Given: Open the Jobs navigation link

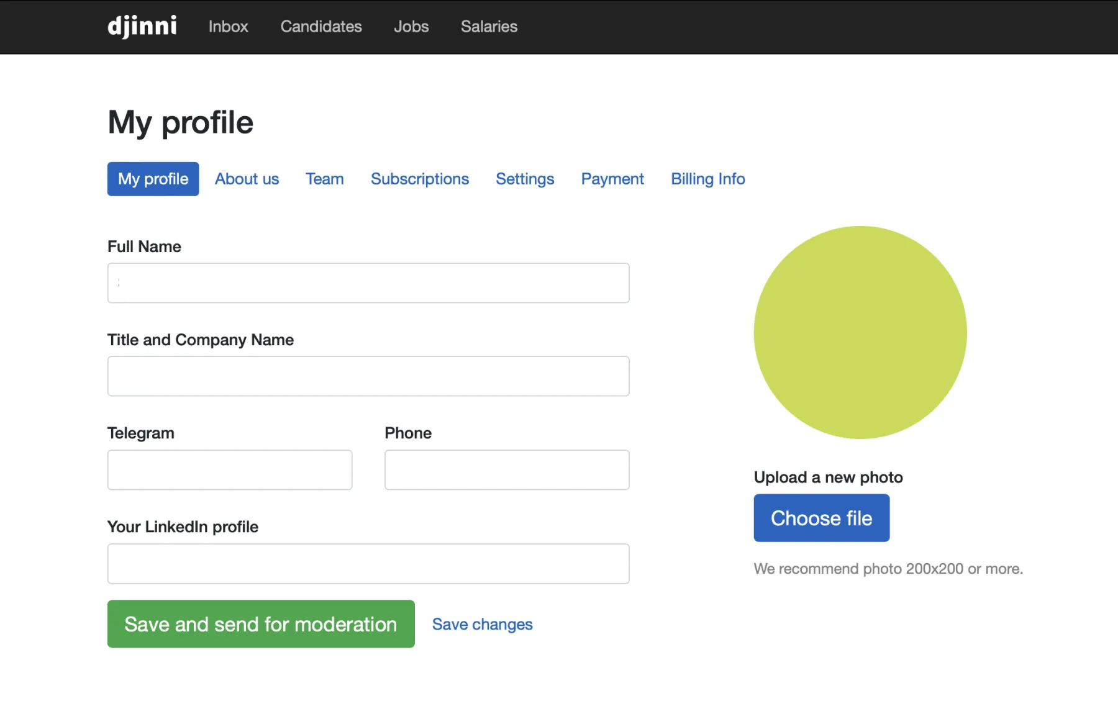Looking at the screenshot, I should click(x=411, y=27).
